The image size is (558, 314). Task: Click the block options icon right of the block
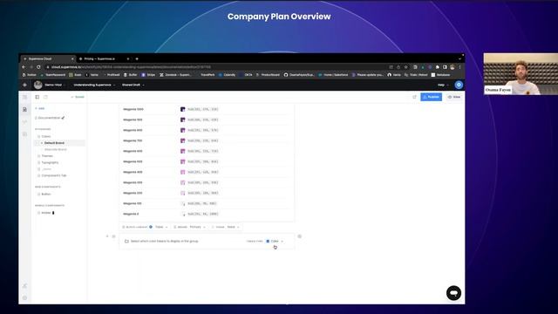[299, 236]
